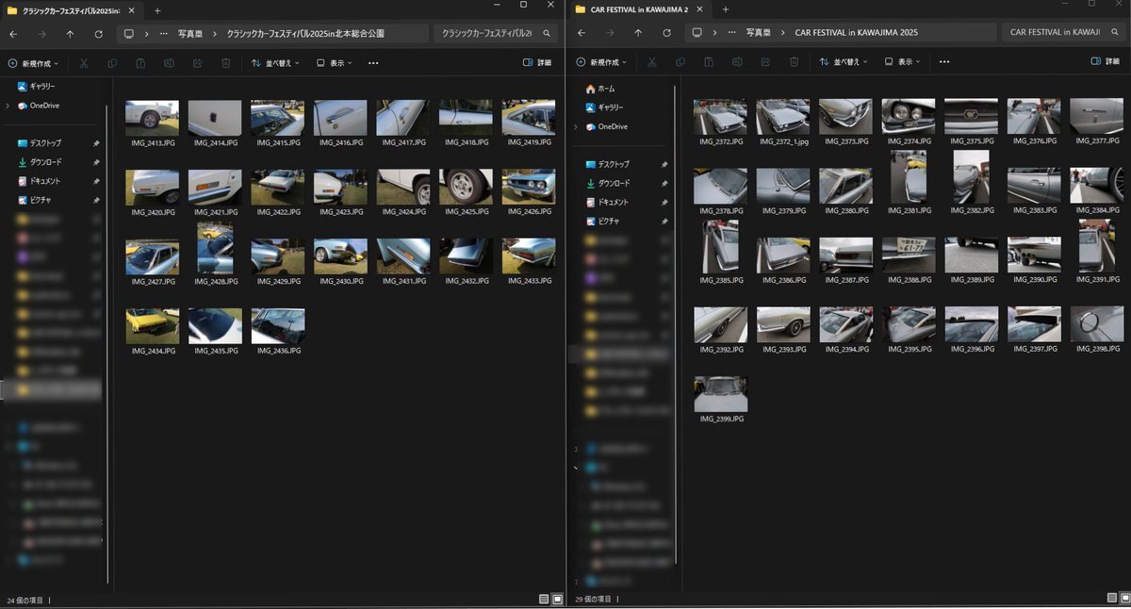Open the see-more (…) menu in the left toolbar

(x=373, y=63)
